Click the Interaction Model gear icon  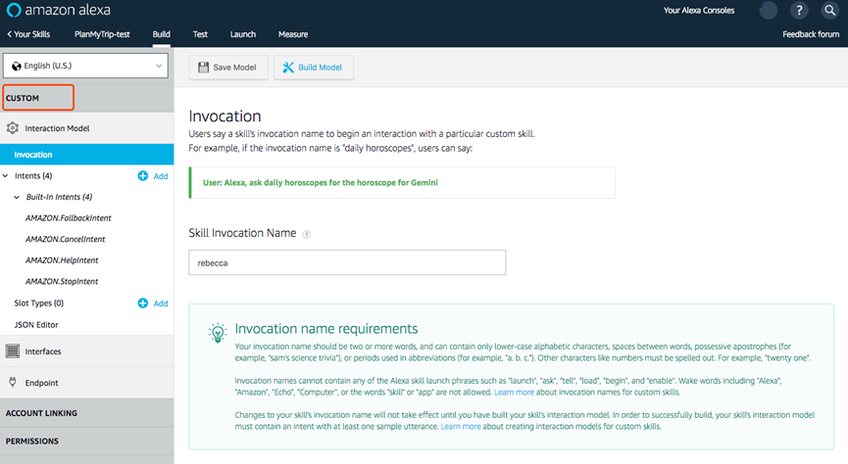13,128
